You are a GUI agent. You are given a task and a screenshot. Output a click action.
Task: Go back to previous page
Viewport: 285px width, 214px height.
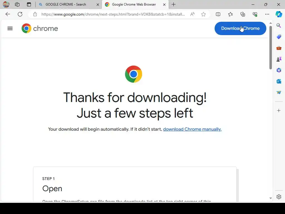[x=8, y=14]
